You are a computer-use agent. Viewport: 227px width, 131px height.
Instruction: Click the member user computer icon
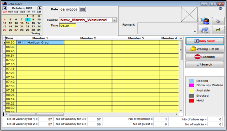(205, 21)
